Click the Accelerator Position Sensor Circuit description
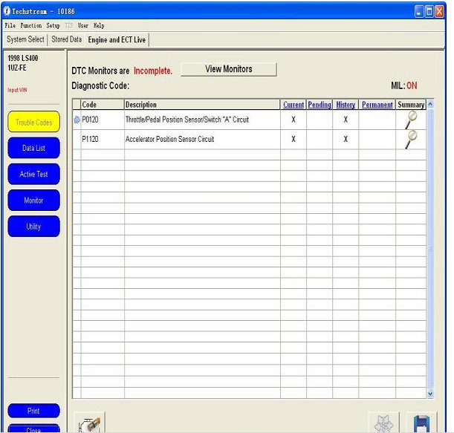 [169, 139]
